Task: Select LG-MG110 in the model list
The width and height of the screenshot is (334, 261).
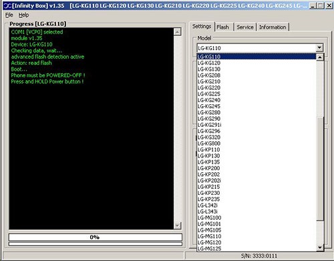Action: point(257,236)
